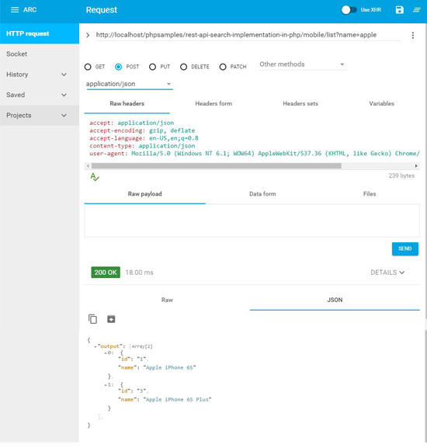Open URL bar three-dot options menu
The width and height of the screenshot is (427, 448).
(413, 35)
